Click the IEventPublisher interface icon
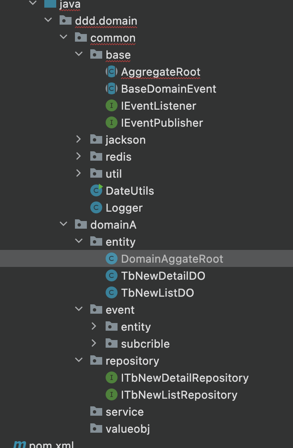The width and height of the screenshot is (293, 448). coord(111,122)
